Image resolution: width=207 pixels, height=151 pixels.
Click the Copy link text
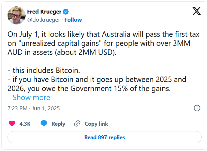(x=96, y=124)
